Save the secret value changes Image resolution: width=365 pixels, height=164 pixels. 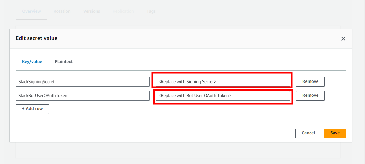click(x=335, y=133)
